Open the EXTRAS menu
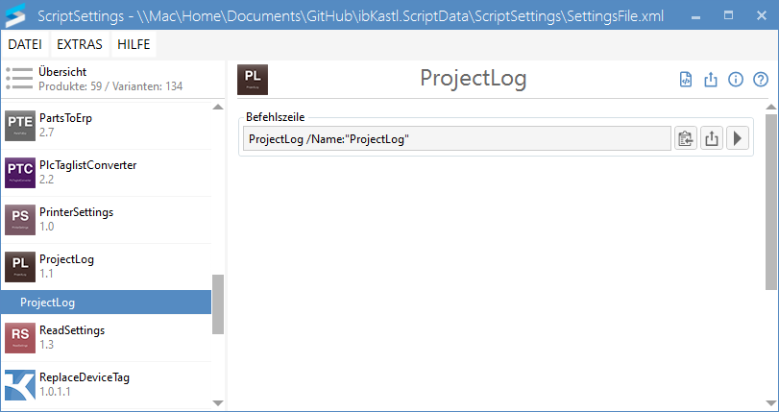 tap(80, 44)
